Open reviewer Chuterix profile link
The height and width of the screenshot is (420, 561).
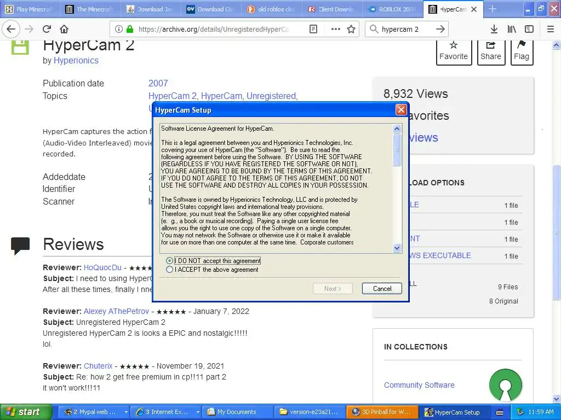pyautogui.click(x=98, y=366)
